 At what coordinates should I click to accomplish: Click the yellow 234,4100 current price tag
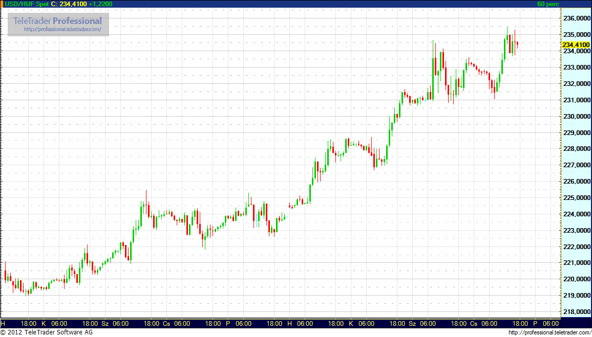576,44
